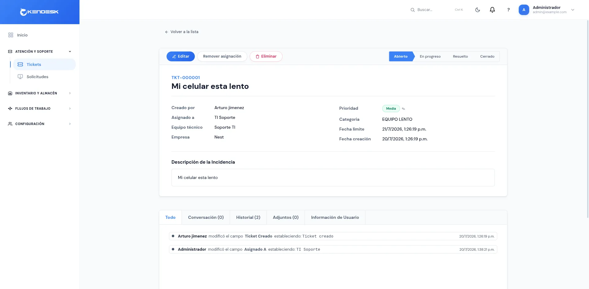
Task: Expand the Configuración section
Action: tap(70, 124)
